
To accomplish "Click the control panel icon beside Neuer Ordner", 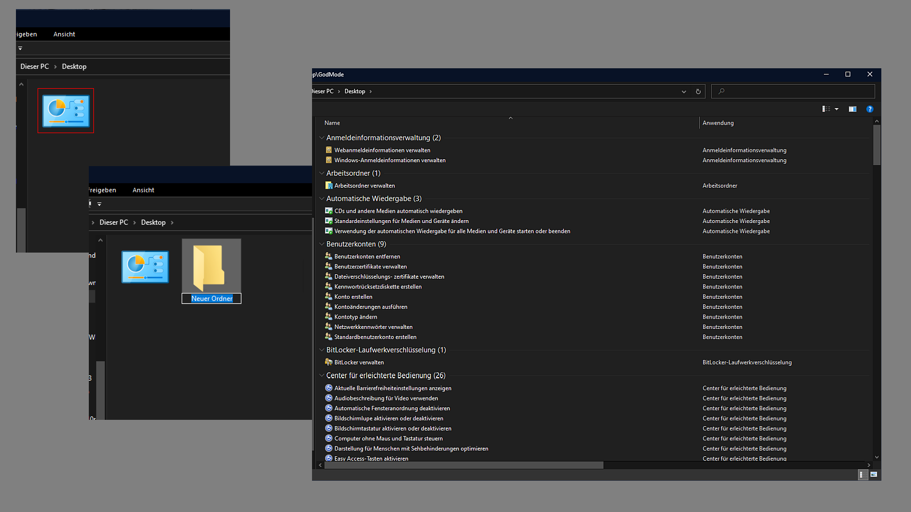I will (145, 267).
